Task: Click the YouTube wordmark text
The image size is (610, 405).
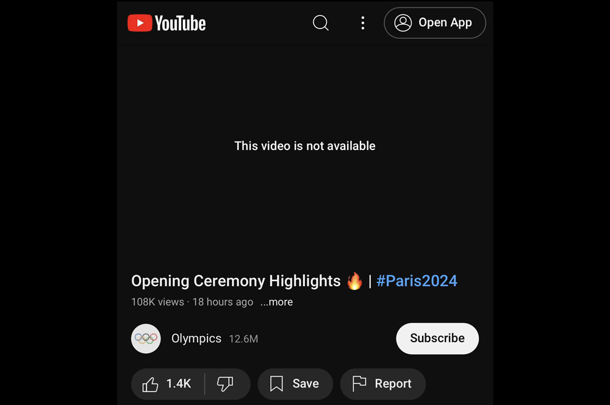Action: 180,23
